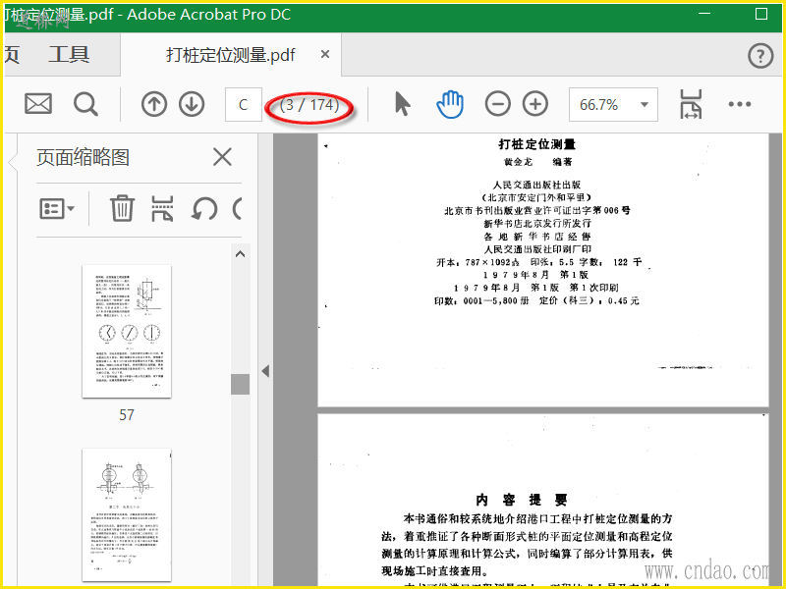Send file by email envelope icon
This screenshot has height=589, width=786.
click(x=38, y=104)
